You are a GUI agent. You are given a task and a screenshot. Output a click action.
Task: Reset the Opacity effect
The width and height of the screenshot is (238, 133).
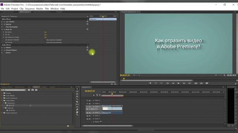coord(87,24)
